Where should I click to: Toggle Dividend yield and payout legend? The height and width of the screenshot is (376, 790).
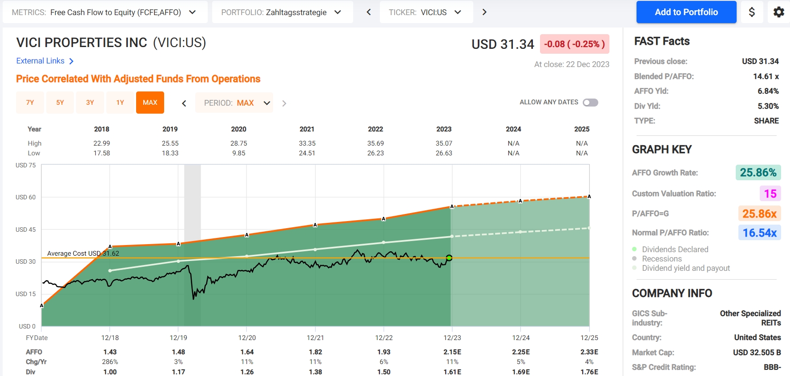pyautogui.click(x=681, y=268)
